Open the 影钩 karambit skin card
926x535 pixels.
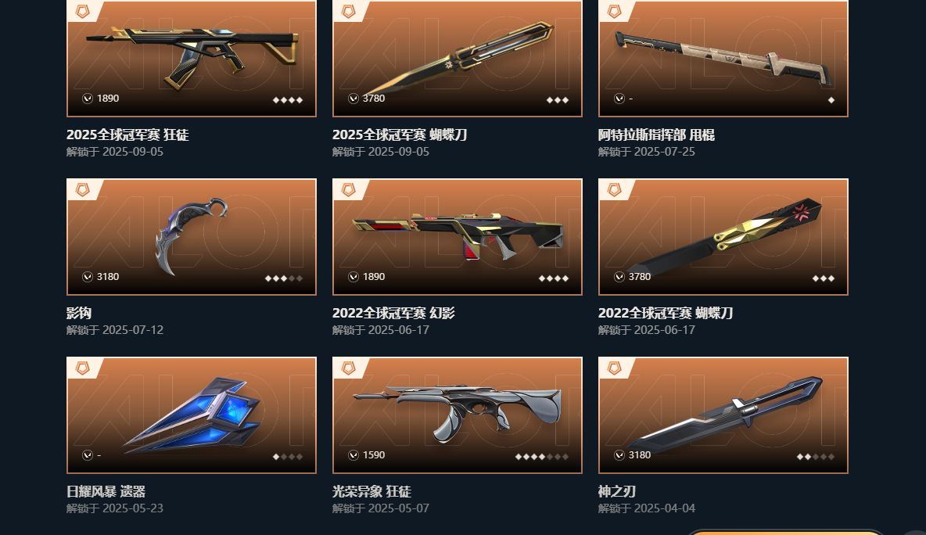point(192,237)
